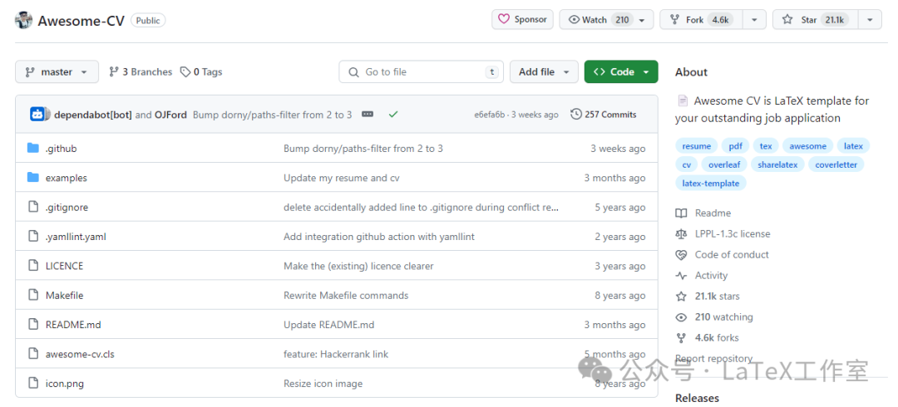
Task: Open commit 'Rewrite Makefile commands'
Action: click(x=346, y=296)
